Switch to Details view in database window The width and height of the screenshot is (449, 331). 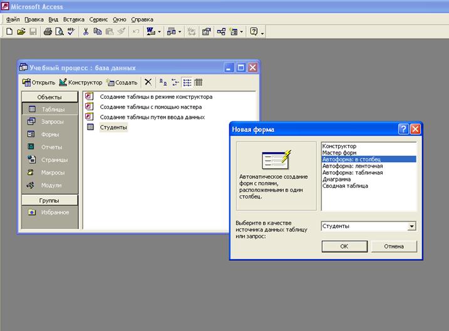pos(199,83)
